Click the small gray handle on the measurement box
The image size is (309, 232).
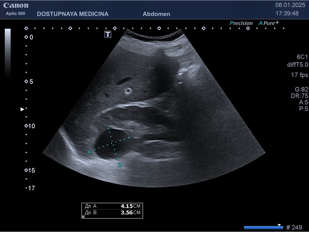(x=83, y=217)
